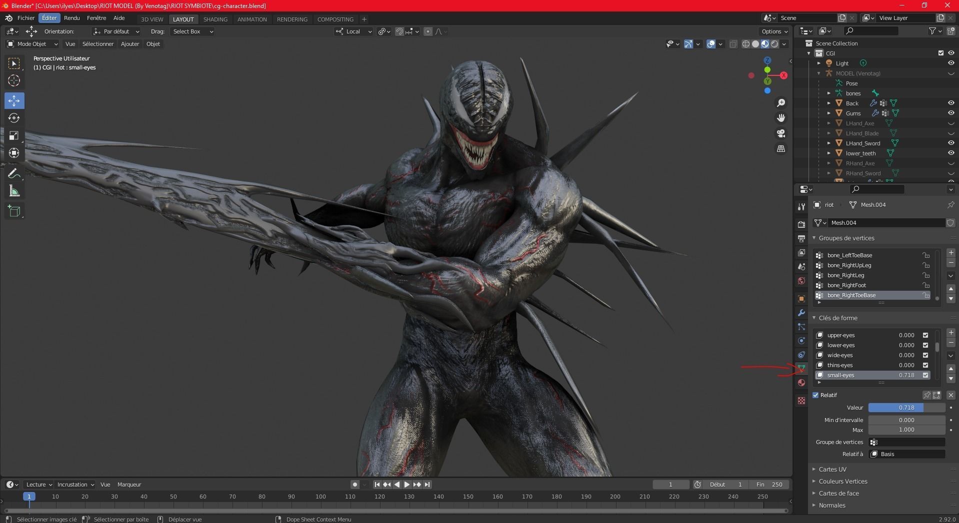
Task: Uncheck the CGI collection checkbox
Action: tap(941, 53)
